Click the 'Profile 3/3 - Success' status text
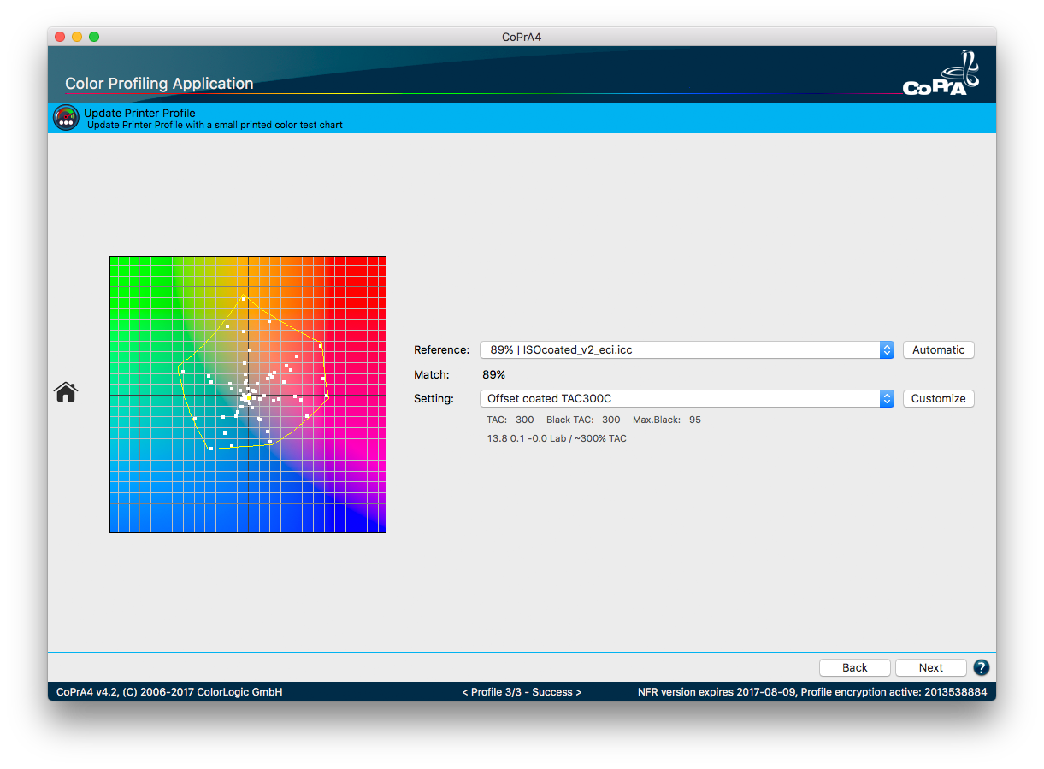Image resolution: width=1044 pixels, height=769 pixels. [x=522, y=692]
